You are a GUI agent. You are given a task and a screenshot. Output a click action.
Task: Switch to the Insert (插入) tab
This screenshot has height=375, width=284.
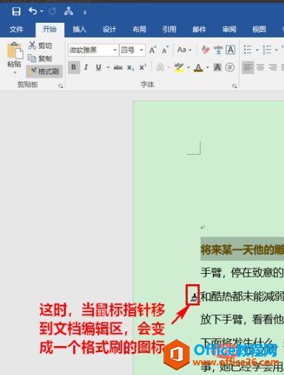(x=79, y=30)
